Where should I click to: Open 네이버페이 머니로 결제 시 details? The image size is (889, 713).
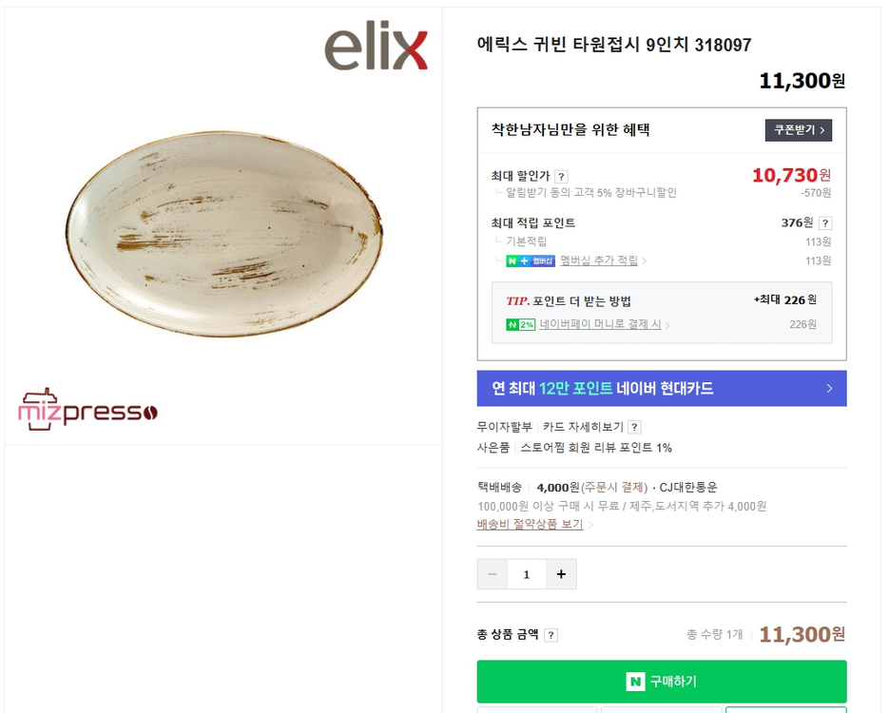pos(604,325)
